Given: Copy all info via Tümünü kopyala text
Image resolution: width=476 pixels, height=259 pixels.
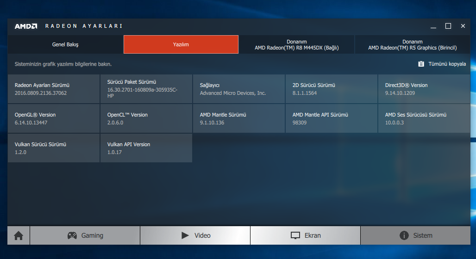Looking at the screenshot, I should [x=447, y=64].
